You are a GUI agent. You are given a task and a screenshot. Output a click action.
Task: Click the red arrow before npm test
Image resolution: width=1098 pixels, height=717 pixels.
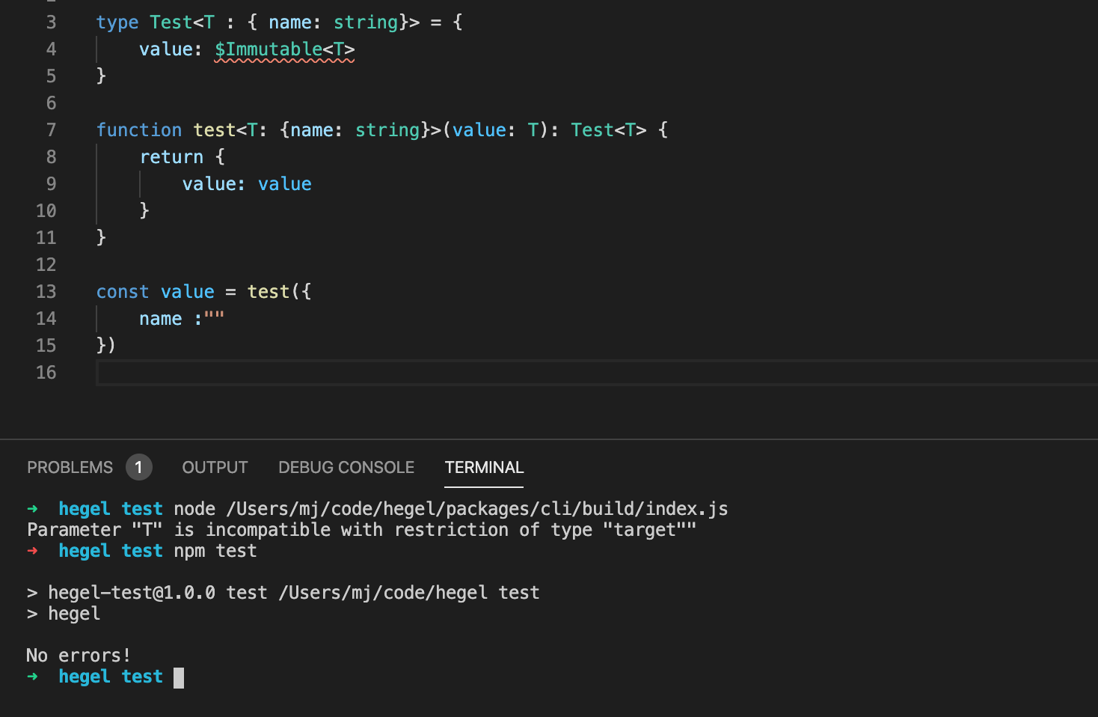[33, 551]
